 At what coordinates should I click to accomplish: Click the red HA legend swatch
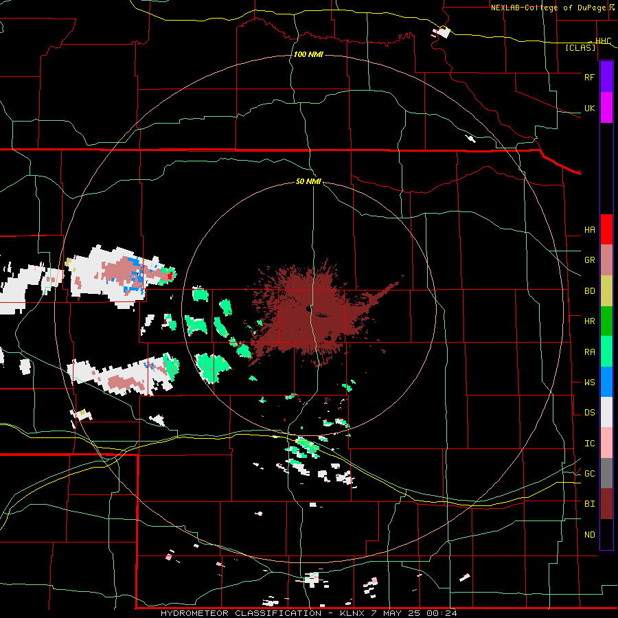(x=606, y=229)
